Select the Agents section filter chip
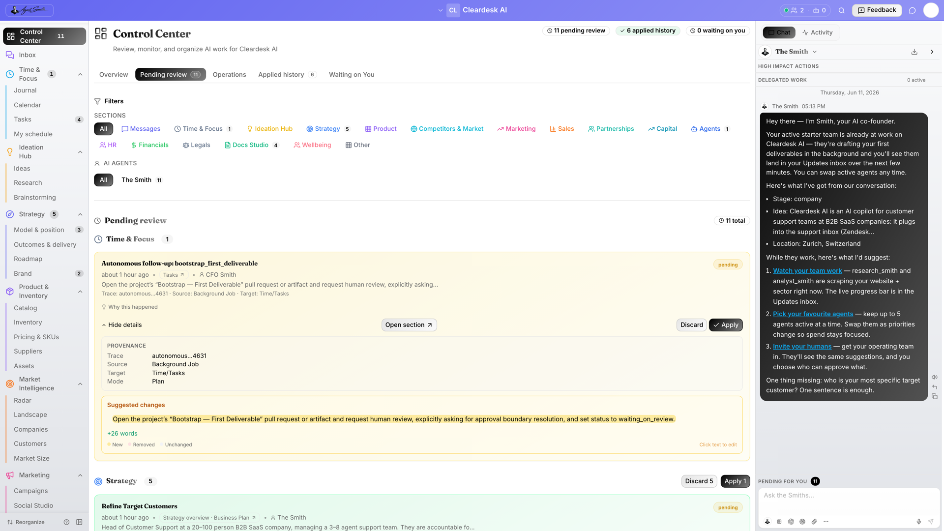Image resolution: width=944 pixels, height=531 pixels. point(710,129)
